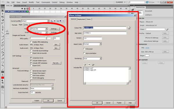Open the Window menu
174x109 pixels.
click(x=70, y=2)
